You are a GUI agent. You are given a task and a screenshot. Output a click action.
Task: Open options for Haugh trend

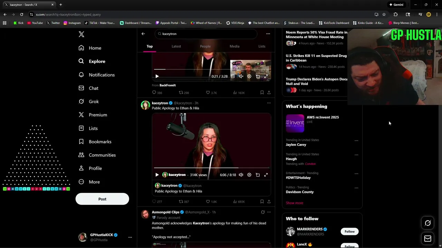point(356,155)
